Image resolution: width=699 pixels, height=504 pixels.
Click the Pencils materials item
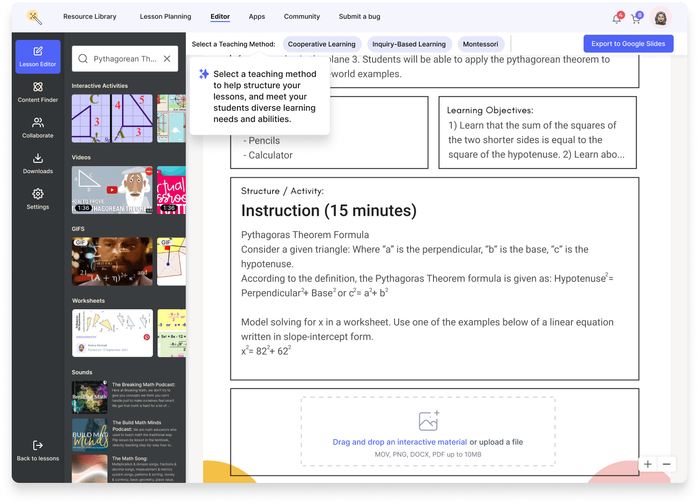pos(261,141)
